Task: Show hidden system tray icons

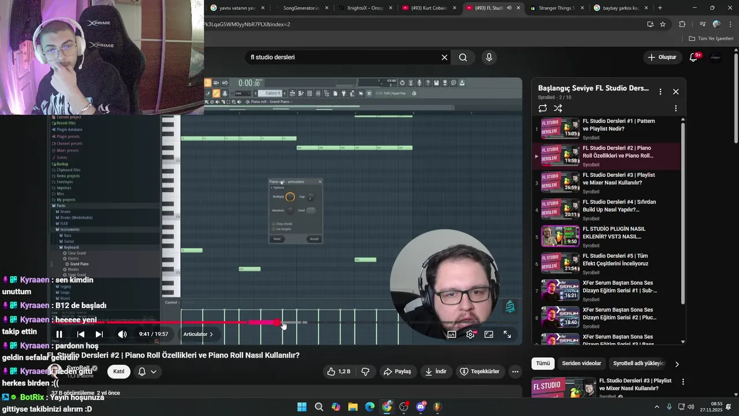Action: tap(657, 407)
